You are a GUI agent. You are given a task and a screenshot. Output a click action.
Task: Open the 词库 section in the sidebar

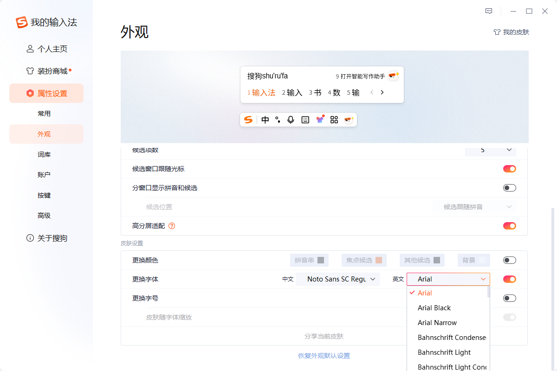coord(44,154)
